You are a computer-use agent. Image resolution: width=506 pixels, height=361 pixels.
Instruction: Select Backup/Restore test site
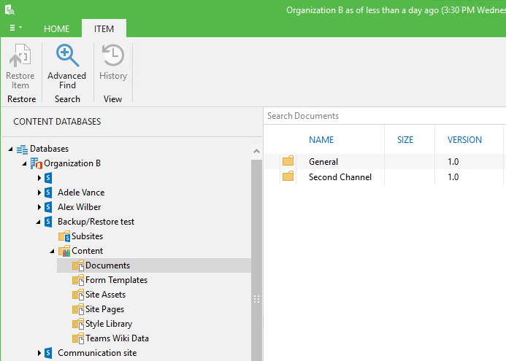96,222
